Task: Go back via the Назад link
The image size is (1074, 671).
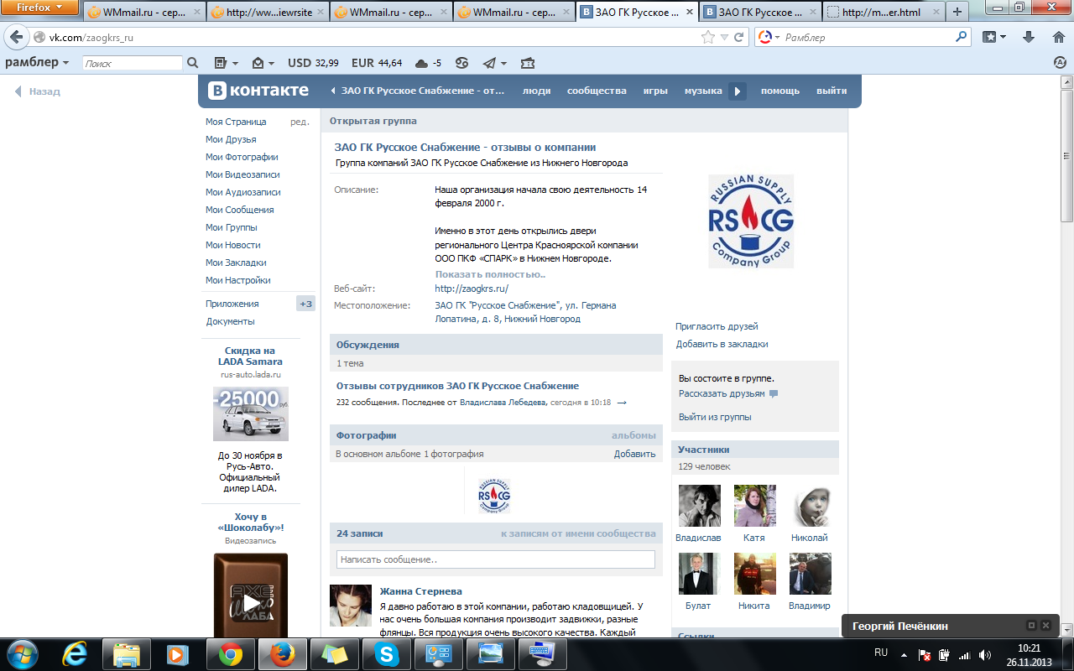Action: click(x=38, y=91)
